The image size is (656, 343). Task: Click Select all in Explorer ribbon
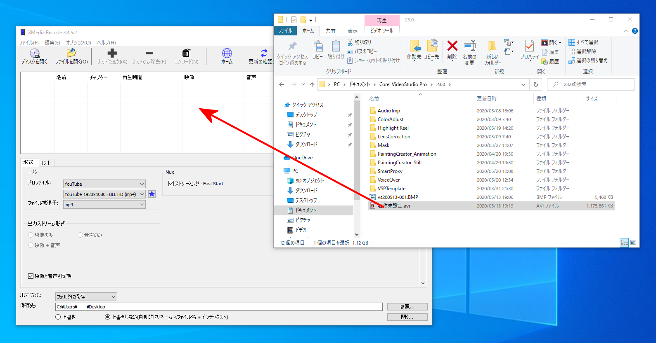(x=583, y=42)
